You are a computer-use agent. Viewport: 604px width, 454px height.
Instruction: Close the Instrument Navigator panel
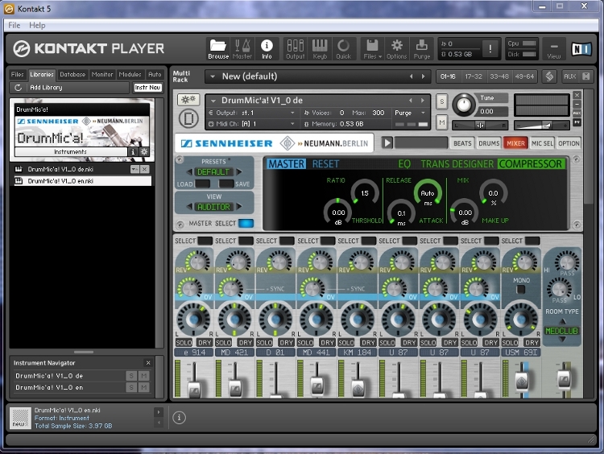(148, 363)
